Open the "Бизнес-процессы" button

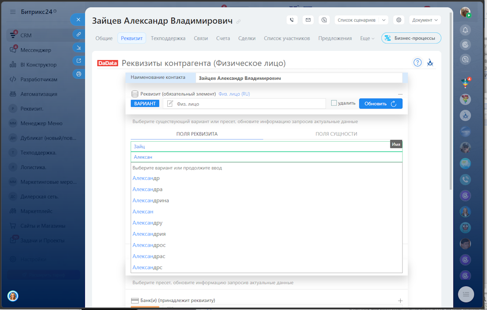[411, 39]
